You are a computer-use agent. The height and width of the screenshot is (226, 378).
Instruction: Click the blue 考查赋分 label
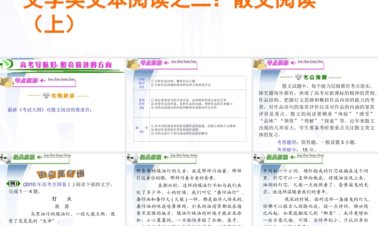click(287, 150)
